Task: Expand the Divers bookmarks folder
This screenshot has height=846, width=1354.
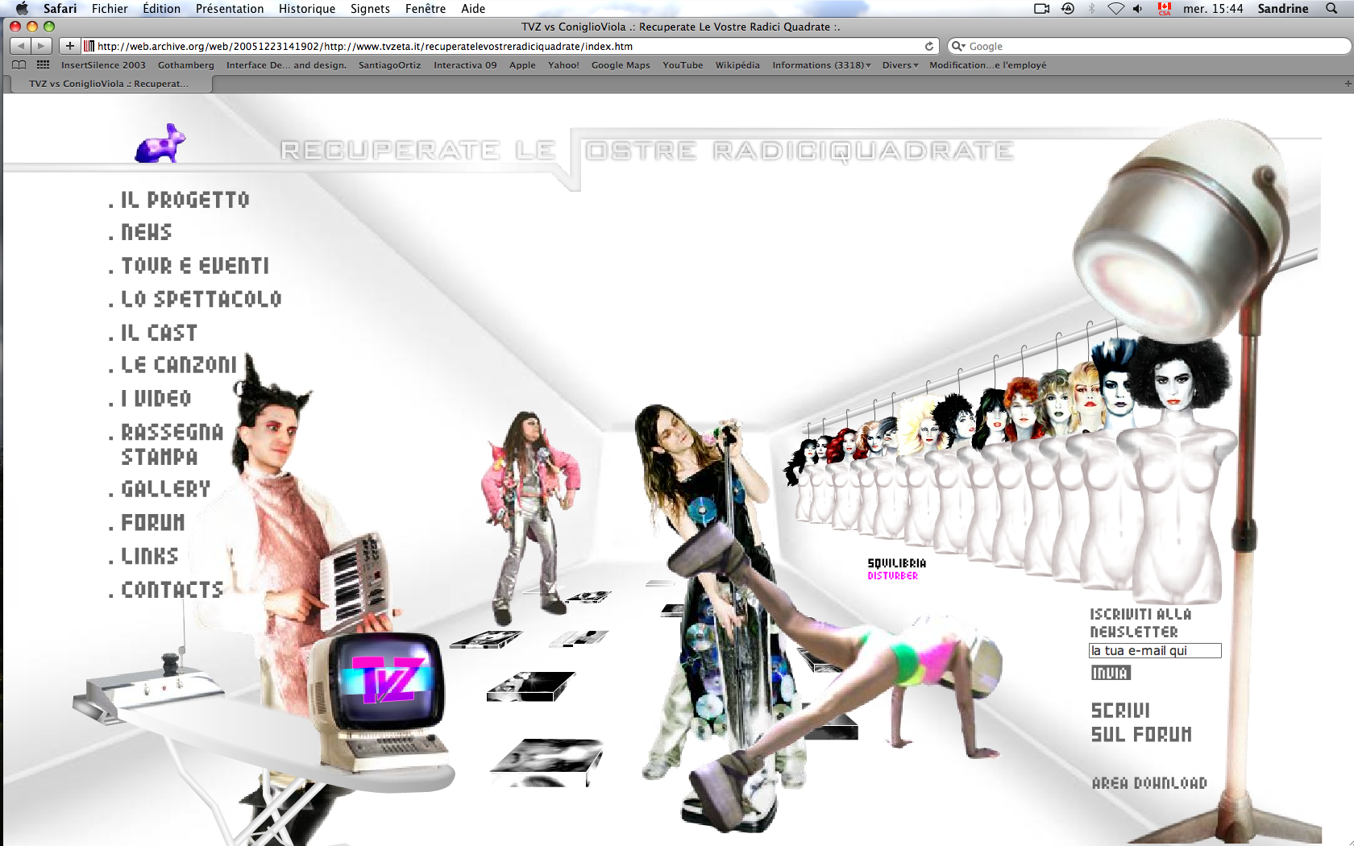Action: tap(900, 65)
